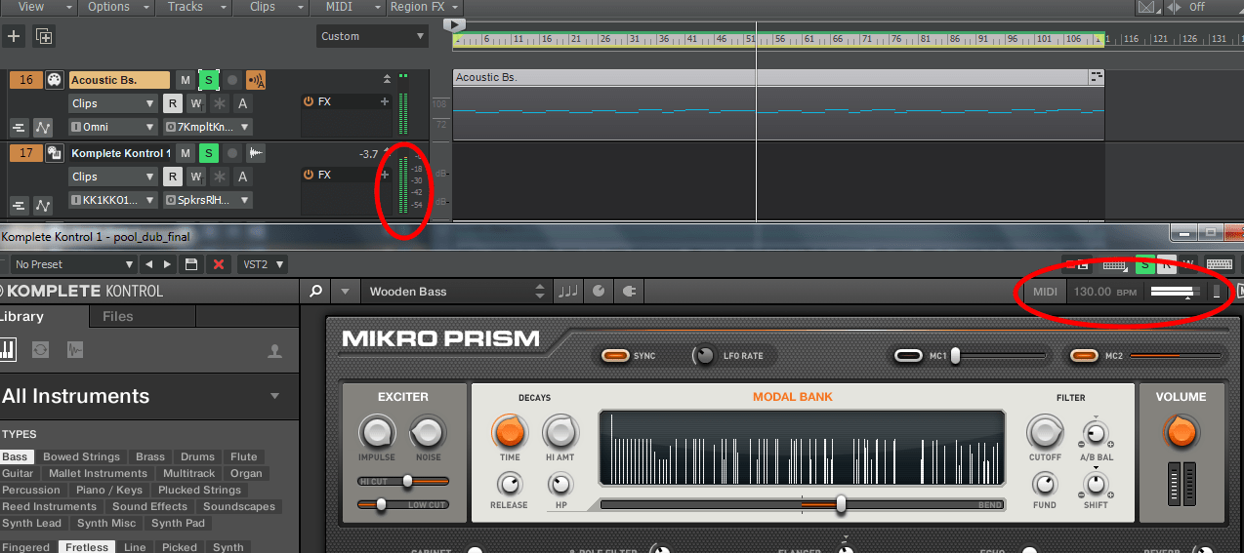Toggle FX power on the Acoustic Bs. track
This screenshot has height=553, width=1244.
point(309,101)
